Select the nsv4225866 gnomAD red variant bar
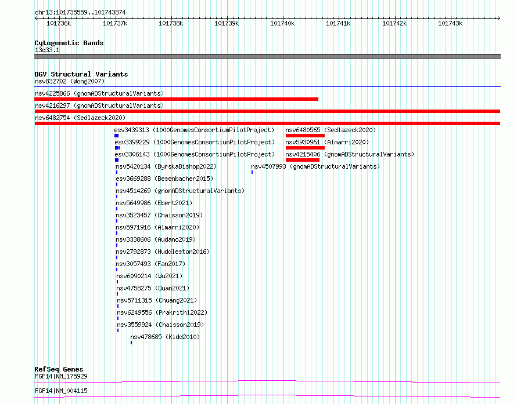Image resolution: width=517 pixels, height=404 pixels. pos(177,99)
